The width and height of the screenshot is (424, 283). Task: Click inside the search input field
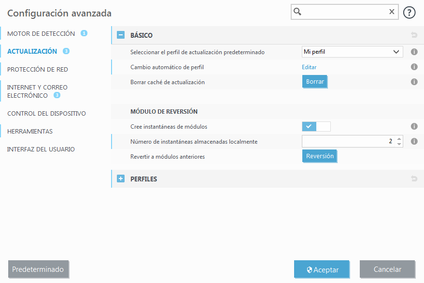point(343,12)
